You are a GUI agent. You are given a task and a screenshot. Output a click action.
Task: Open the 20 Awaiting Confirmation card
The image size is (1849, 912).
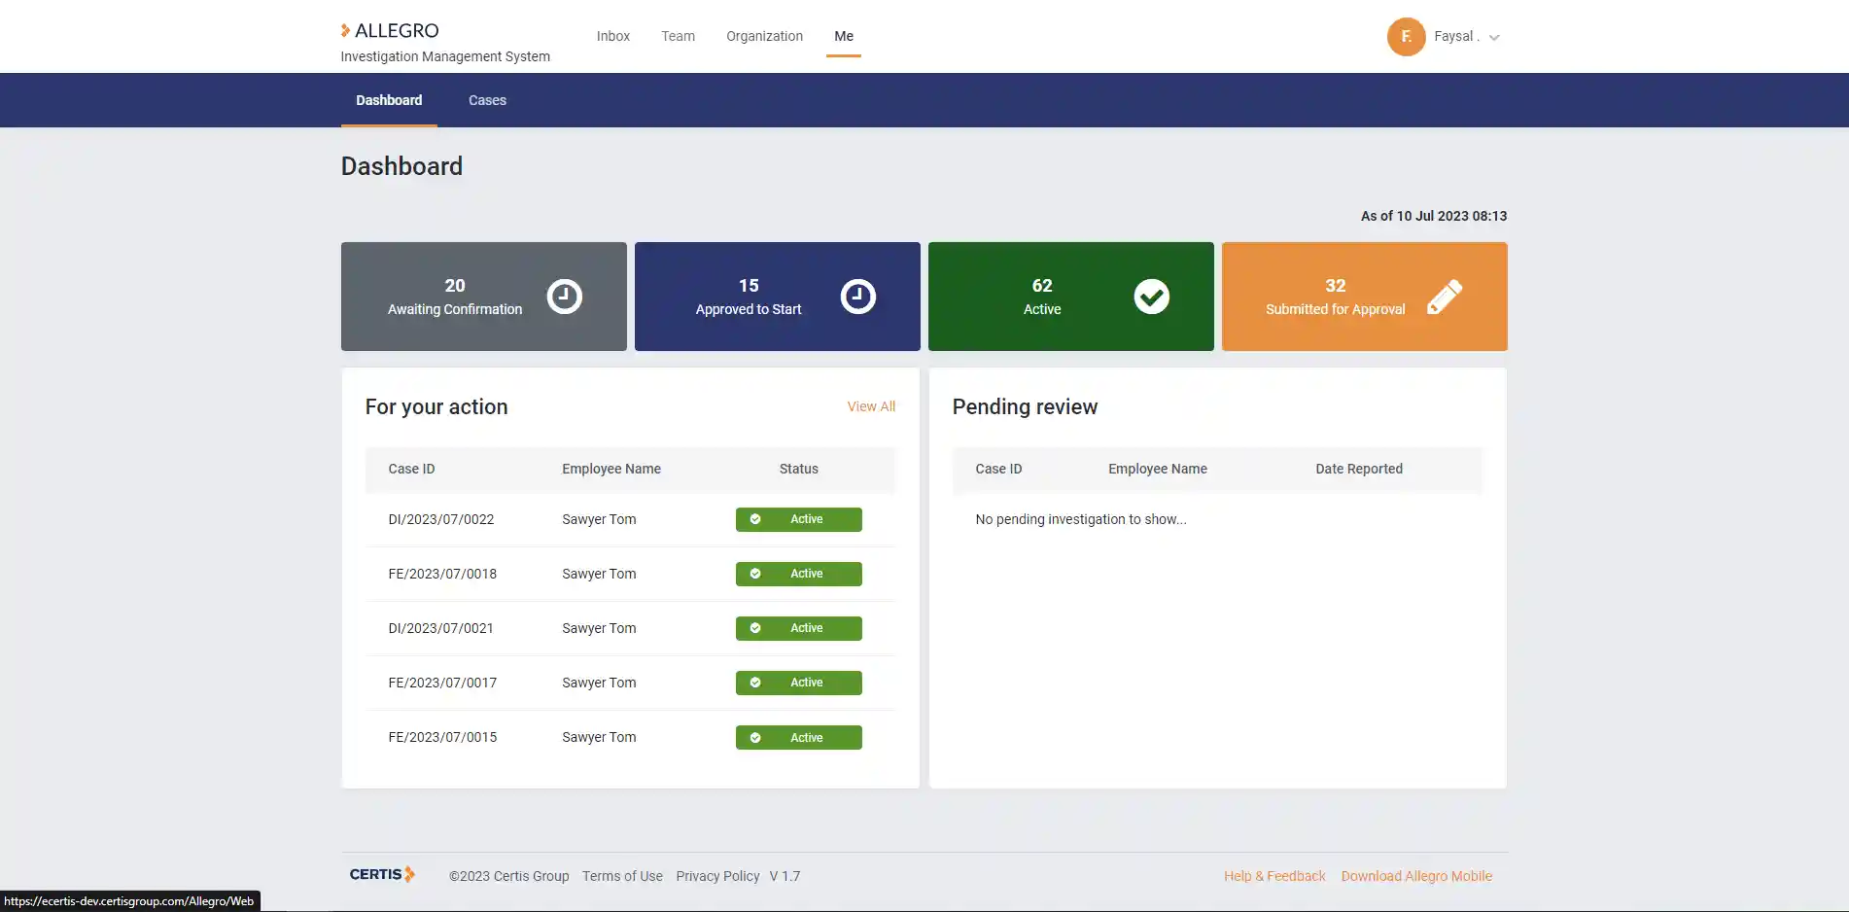(484, 297)
